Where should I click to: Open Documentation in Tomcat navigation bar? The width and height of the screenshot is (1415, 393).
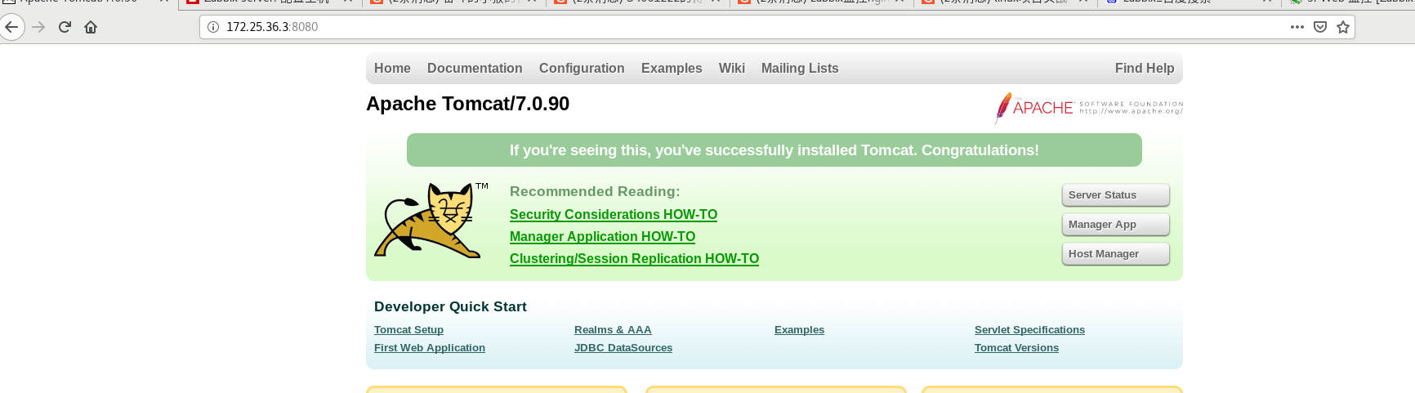[x=475, y=69]
